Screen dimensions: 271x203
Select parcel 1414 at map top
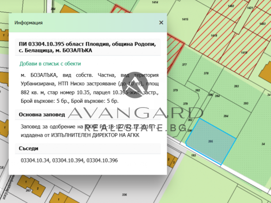[x=155, y=2]
